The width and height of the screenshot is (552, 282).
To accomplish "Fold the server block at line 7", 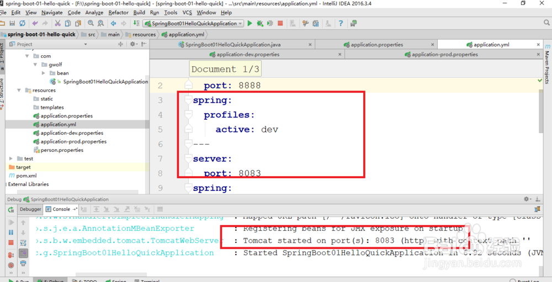I will pyautogui.click(x=189, y=158).
